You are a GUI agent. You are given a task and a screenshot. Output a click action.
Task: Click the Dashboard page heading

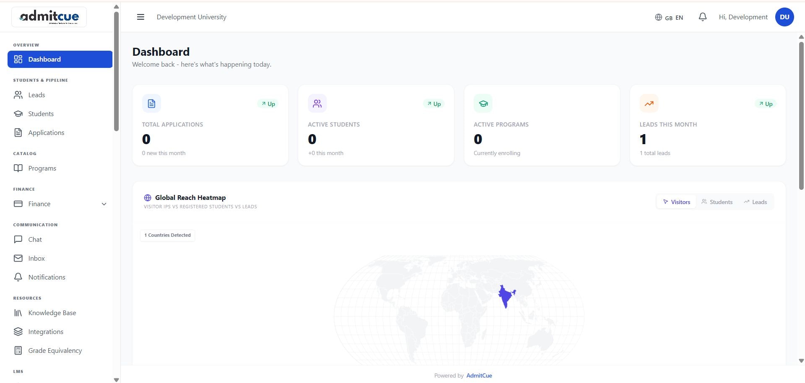click(161, 52)
